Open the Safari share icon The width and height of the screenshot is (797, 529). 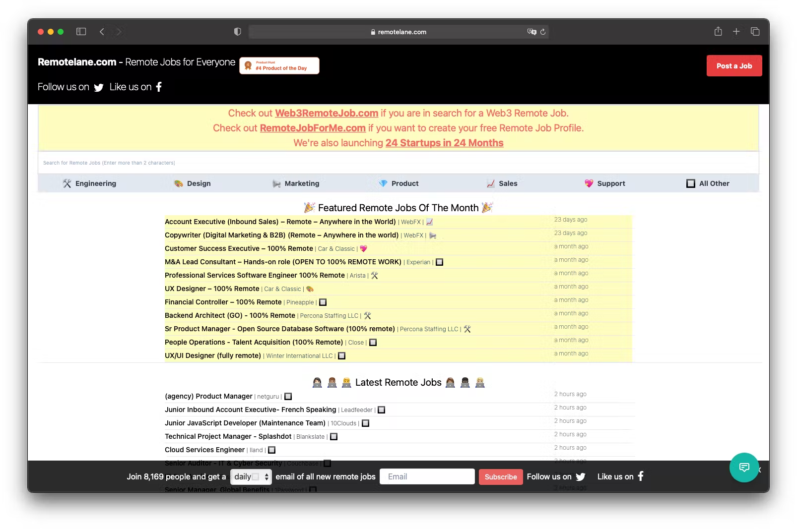click(x=718, y=31)
